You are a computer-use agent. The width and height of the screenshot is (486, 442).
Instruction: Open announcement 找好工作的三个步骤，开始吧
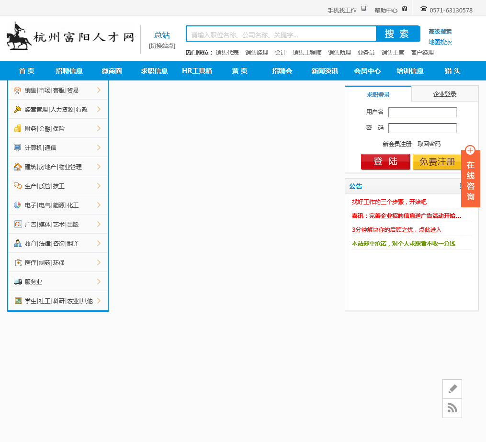[389, 202]
